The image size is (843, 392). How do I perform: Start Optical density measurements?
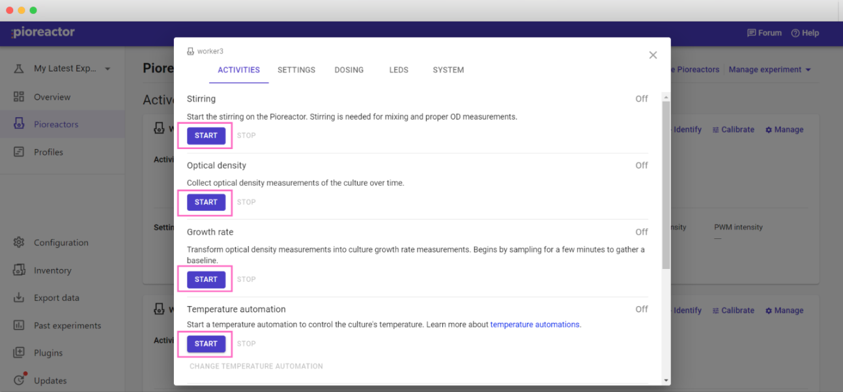tap(206, 202)
